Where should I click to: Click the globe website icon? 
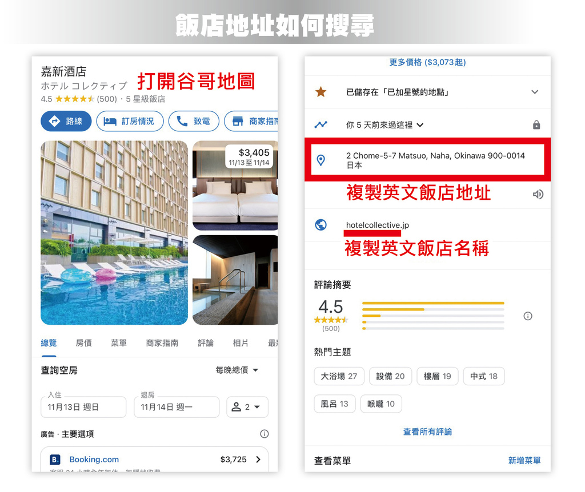tap(321, 225)
